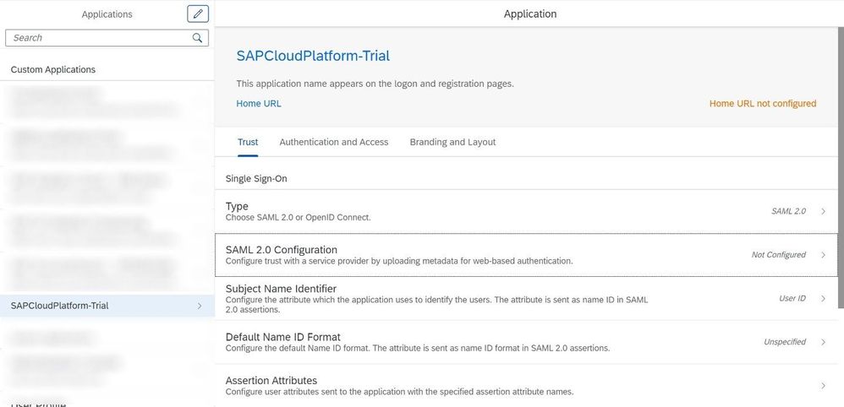The height and width of the screenshot is (407, 844).
Task: Click the SAML 2.0 Configuration chevron
Action: [824, 255]
